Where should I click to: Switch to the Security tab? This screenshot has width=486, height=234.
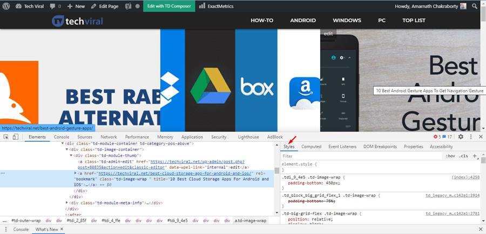[x=219, y=137]
